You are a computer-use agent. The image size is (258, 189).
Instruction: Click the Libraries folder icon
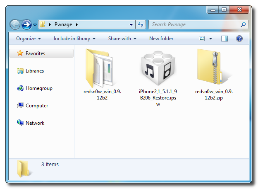pyautogui.click(x=20, y=71)
